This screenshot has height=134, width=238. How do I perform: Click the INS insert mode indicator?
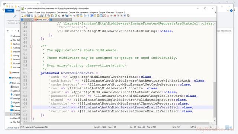pos(211,127)
